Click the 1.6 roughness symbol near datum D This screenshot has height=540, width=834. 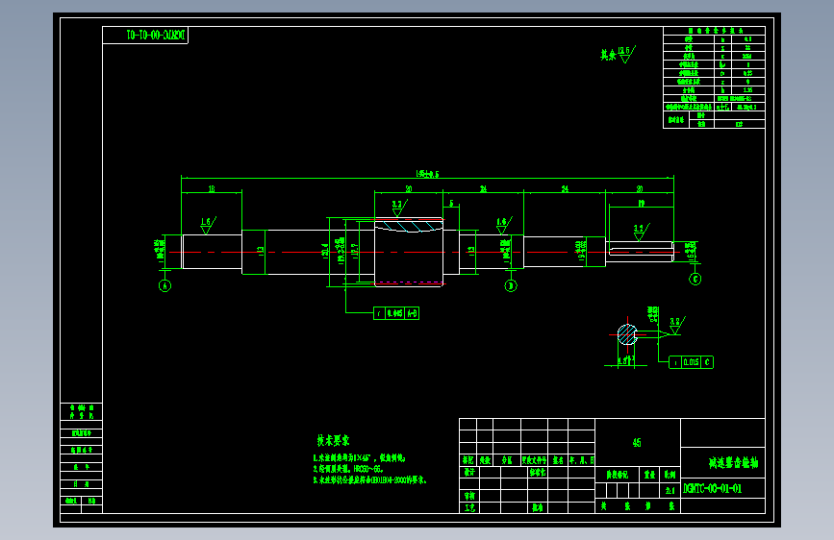(x=503, y=226)
